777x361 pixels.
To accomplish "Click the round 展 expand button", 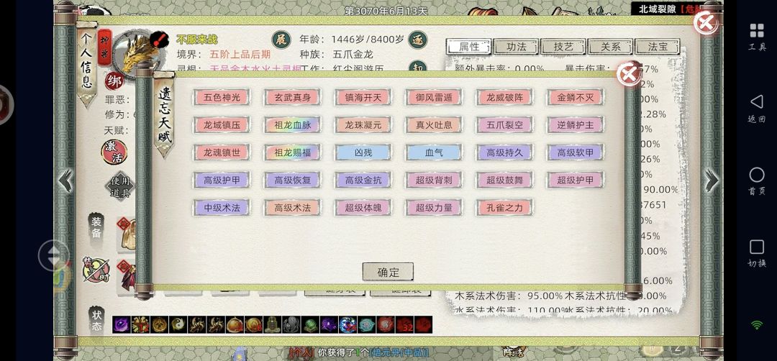I will click(x=281, y=40).
